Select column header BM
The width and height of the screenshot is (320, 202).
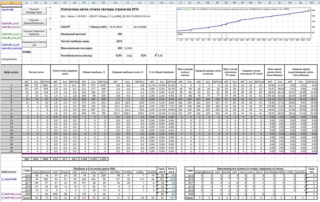pyautogui.click(x=312, y=3)
